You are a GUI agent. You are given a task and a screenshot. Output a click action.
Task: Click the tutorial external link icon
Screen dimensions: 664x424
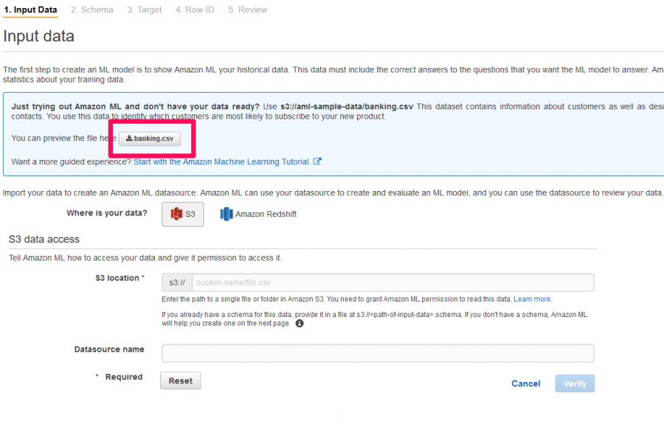(317, 161)
